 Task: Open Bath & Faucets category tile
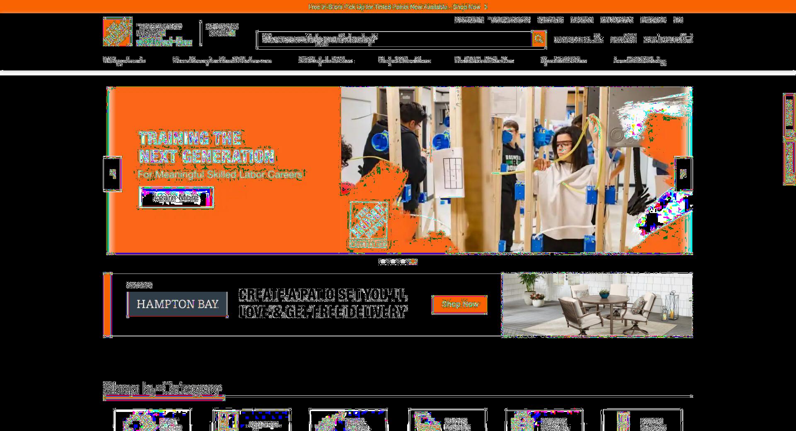click(348, 420)
